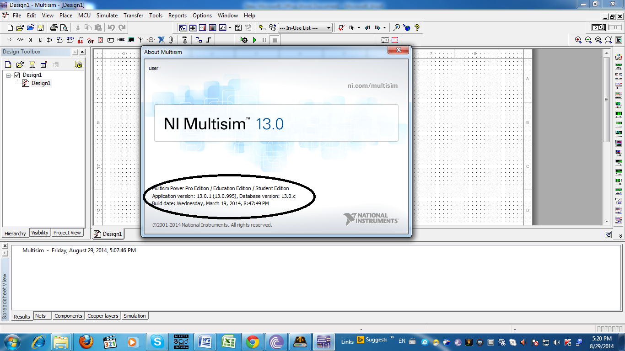Run the simulation with green play button
The height and width of the screenshot is (351, 625).
(x=254, y=40)
